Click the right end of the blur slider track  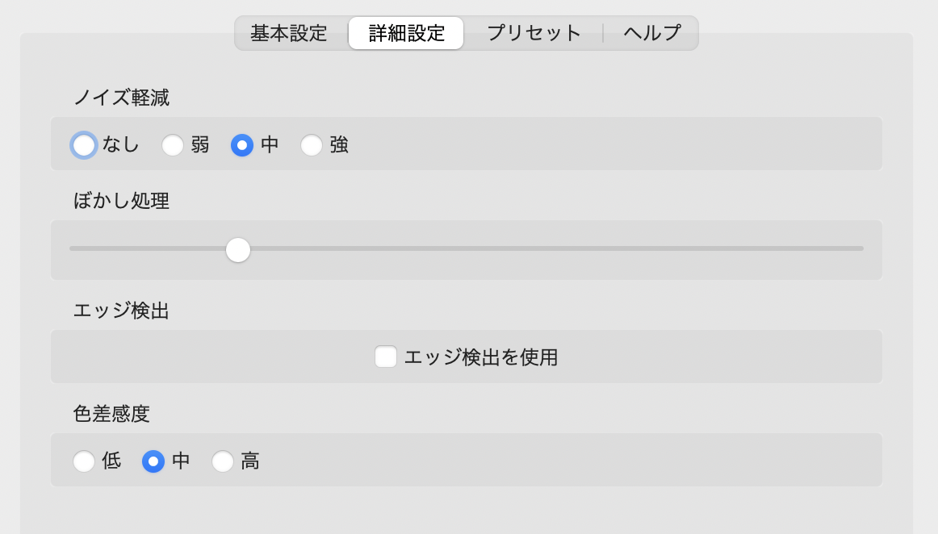tap(860, 250)
